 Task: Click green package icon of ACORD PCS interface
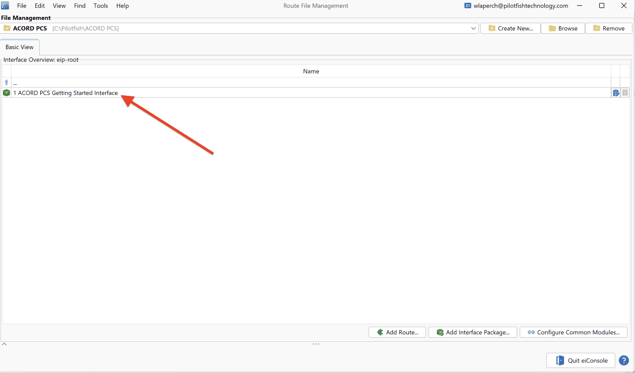(6, 93)
